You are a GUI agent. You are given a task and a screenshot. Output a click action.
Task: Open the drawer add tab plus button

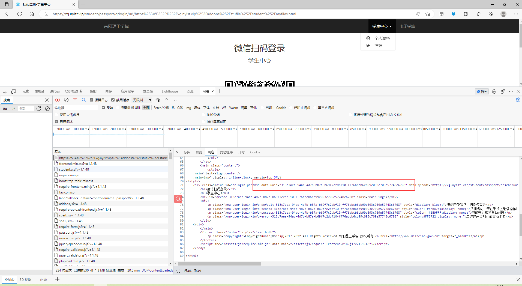pos(57,279)
